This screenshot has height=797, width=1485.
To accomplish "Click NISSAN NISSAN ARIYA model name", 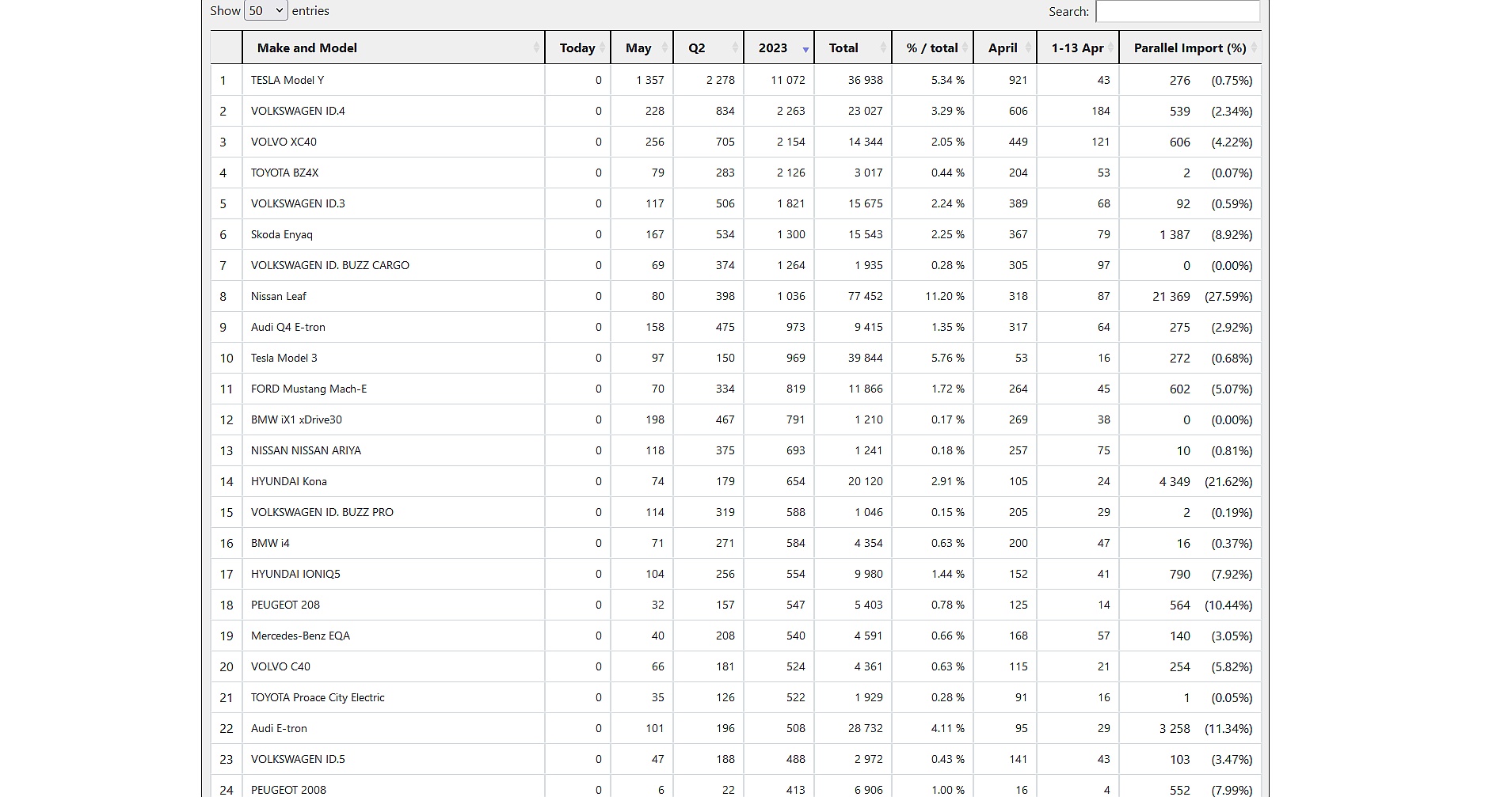I will click(x=306, y=450).
